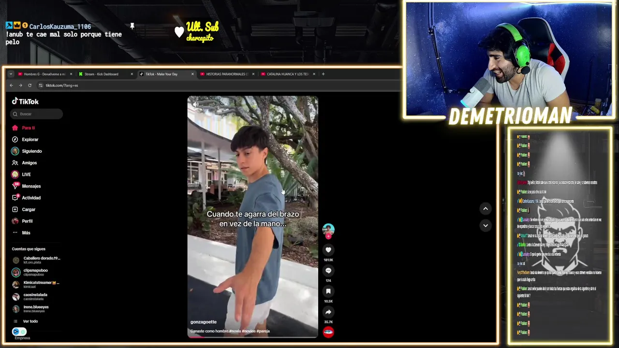Viewport: 619px width, 348px height.
Task: Switch to Stream - Kick Dashboard tab
Action: (x=105, y=74)
